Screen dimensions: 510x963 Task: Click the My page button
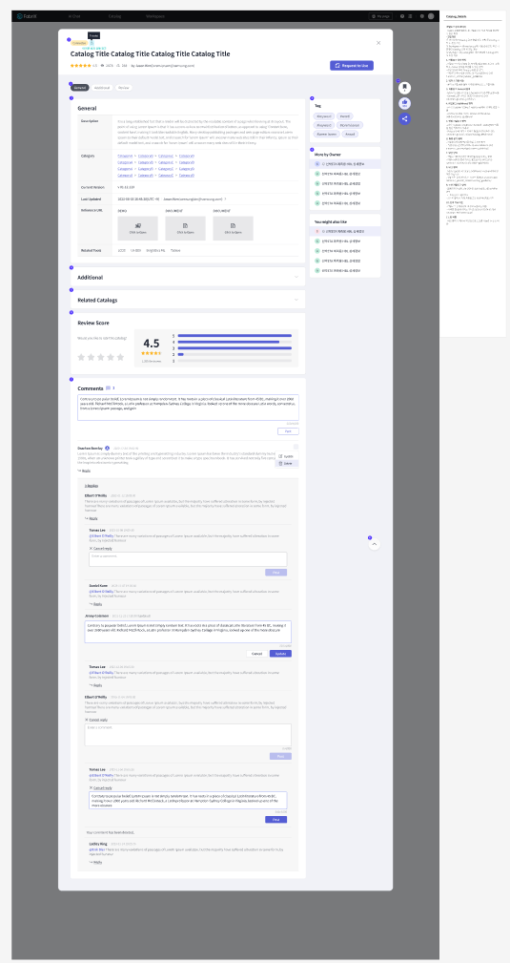[380, 16]
